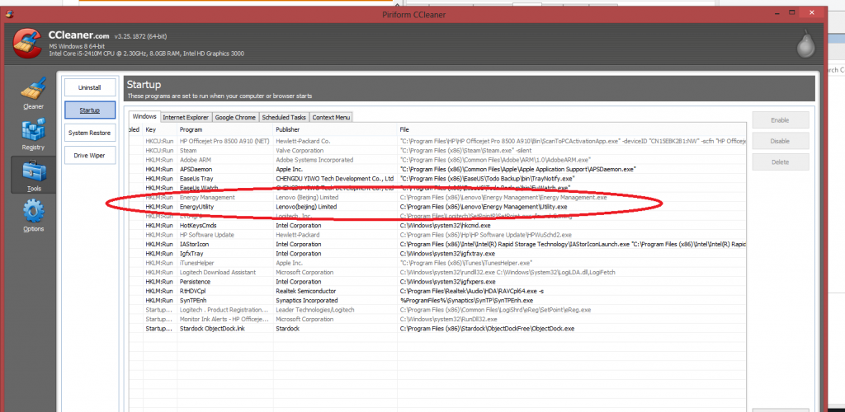The width and height of the screenshot is (845, 412).
Task: Select the Stardock ObjectDock.lnk entry
Action: [x=437, y=328]
